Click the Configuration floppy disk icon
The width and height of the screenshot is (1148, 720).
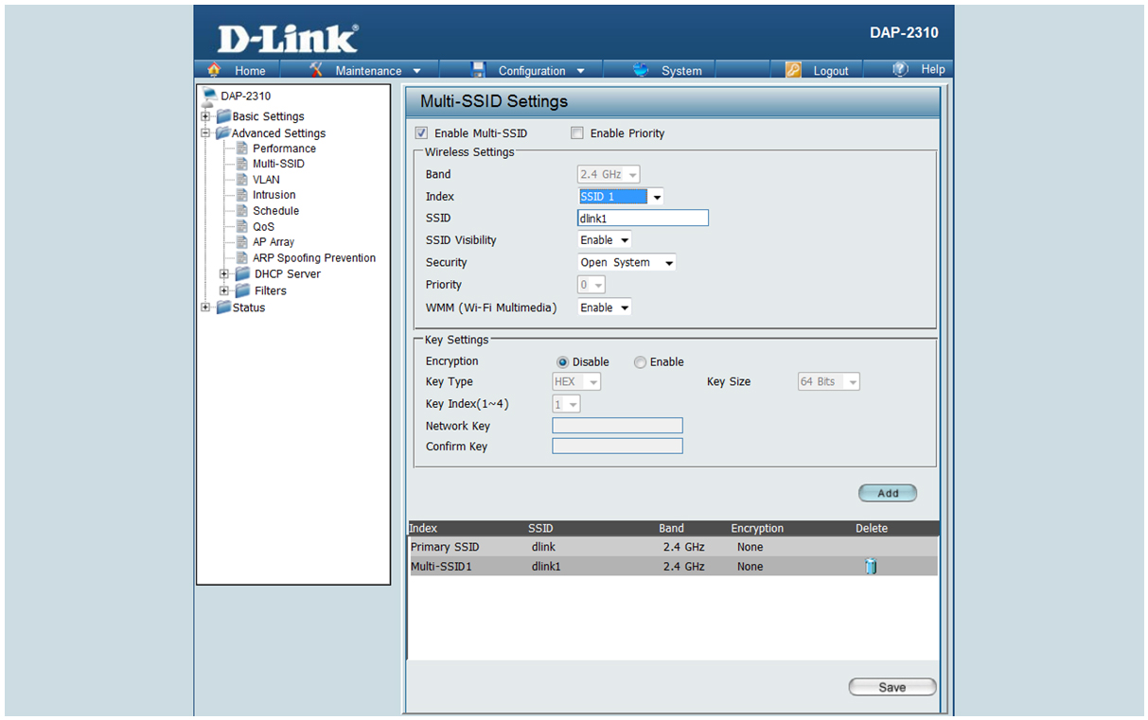[478, 70]
